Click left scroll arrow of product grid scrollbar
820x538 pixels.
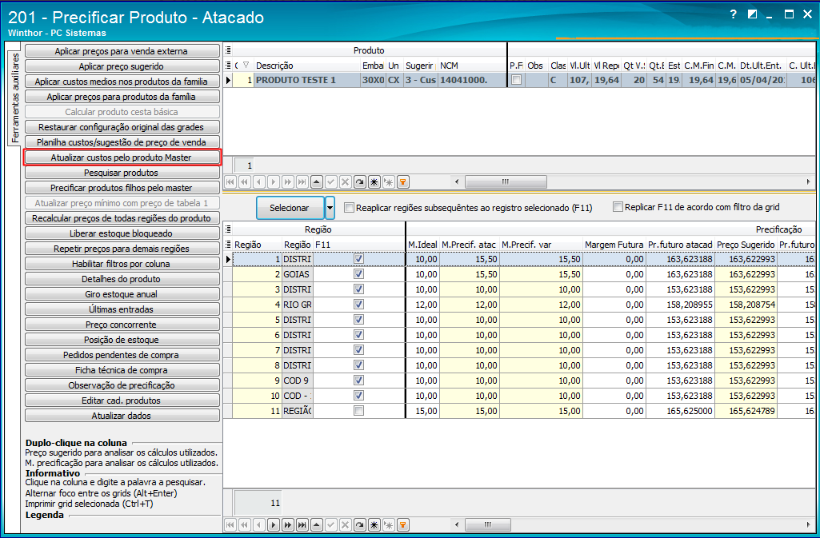[457, 181]
